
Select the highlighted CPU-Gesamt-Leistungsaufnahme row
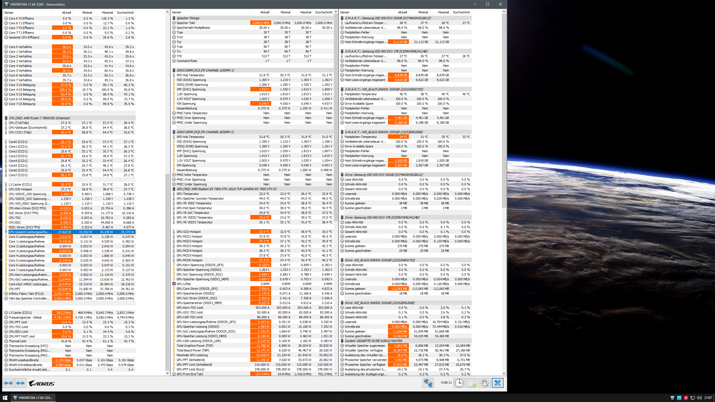pos(29,232)
